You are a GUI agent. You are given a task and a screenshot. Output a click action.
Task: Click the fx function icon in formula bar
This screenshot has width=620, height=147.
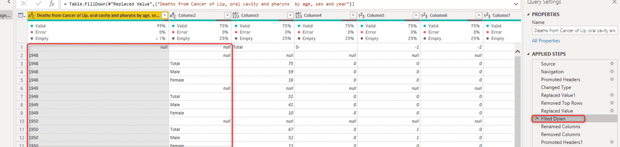coord(52,4)
